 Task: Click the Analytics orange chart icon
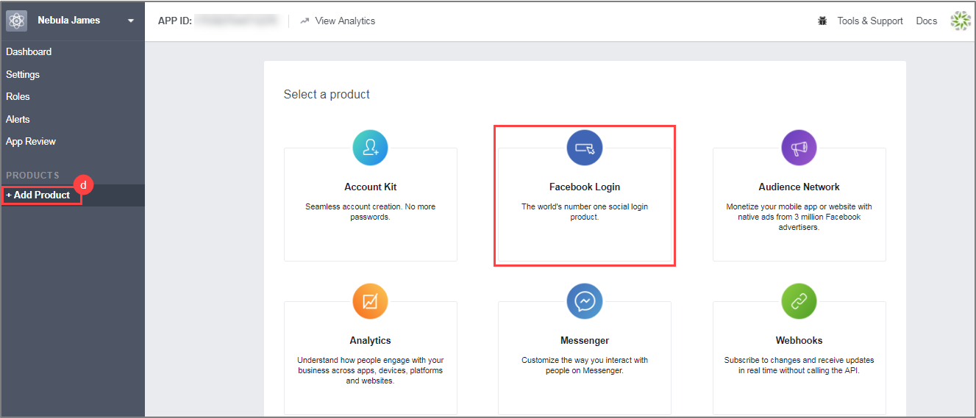pyautogui.click(x=370, y=302)
